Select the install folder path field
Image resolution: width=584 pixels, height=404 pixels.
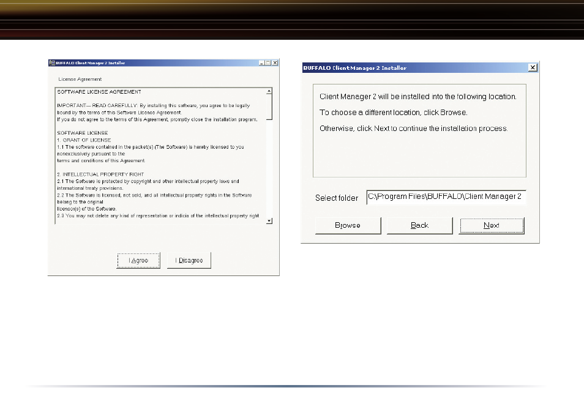pyautogui.click(x=446, y=197)
